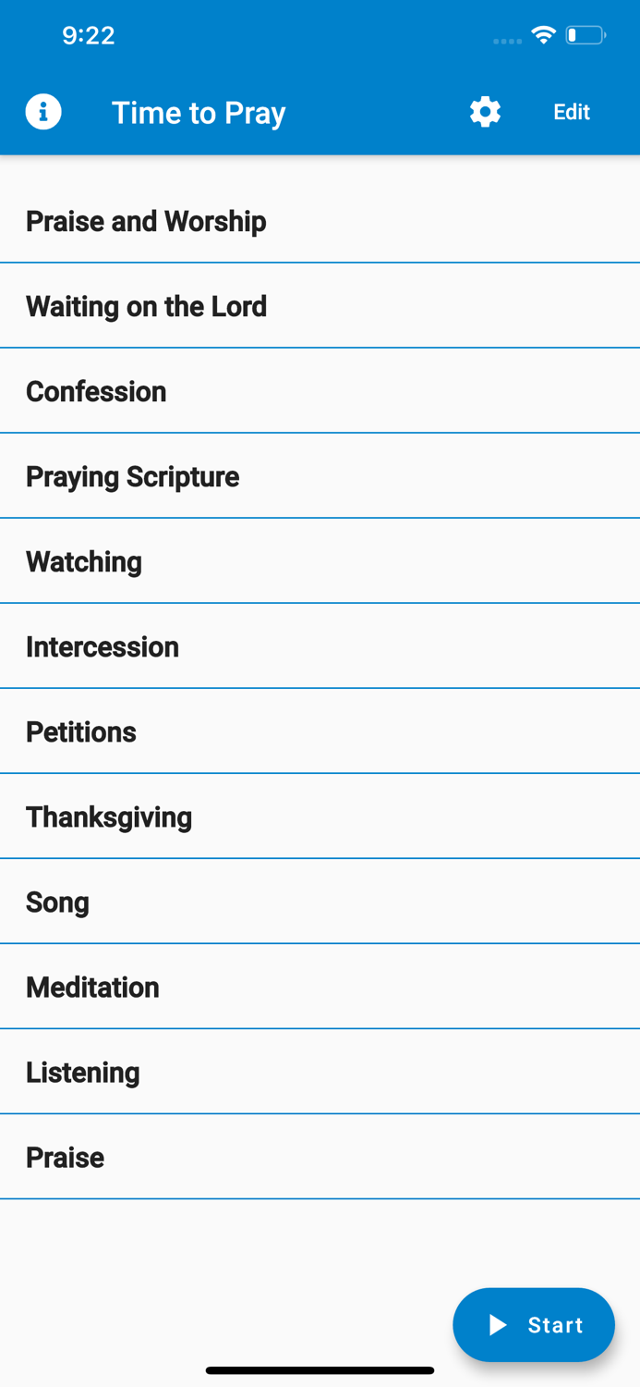Tap the clock showing 9:22
The height and width of the screenshot is (1387, 640).
tap(90, 35)
